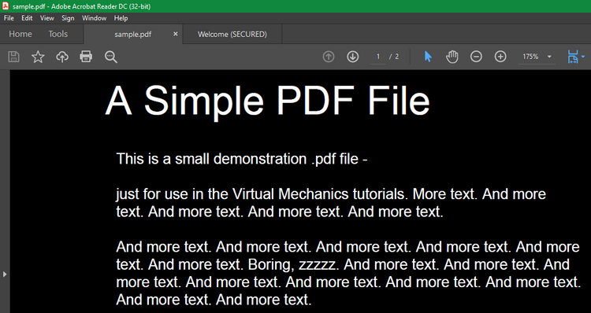Open the find text magnifier icon

[111, 57]
